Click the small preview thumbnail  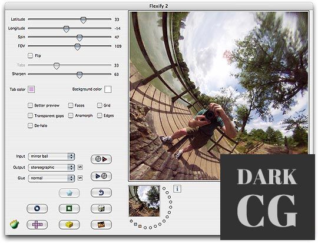(x=144, y=201)
